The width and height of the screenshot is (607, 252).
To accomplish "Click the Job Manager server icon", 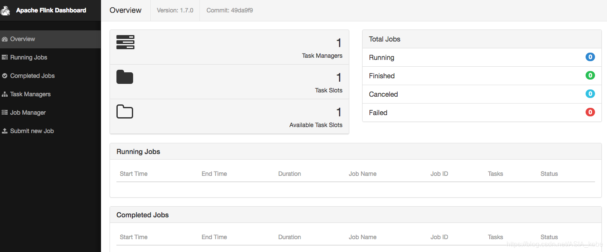I will pyautogui.click(x=5, y=113).
